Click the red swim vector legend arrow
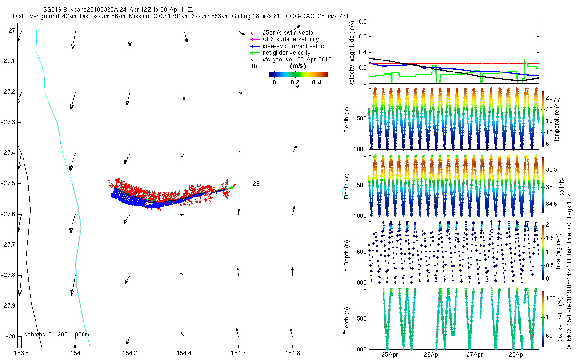The height and width of the screenshot is (360, 576). (254, 33)
